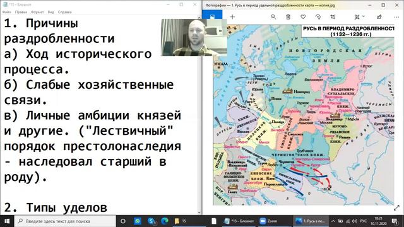
Task: Open Cortana circle icon on taskbar
Action: [x=123, y=221]
